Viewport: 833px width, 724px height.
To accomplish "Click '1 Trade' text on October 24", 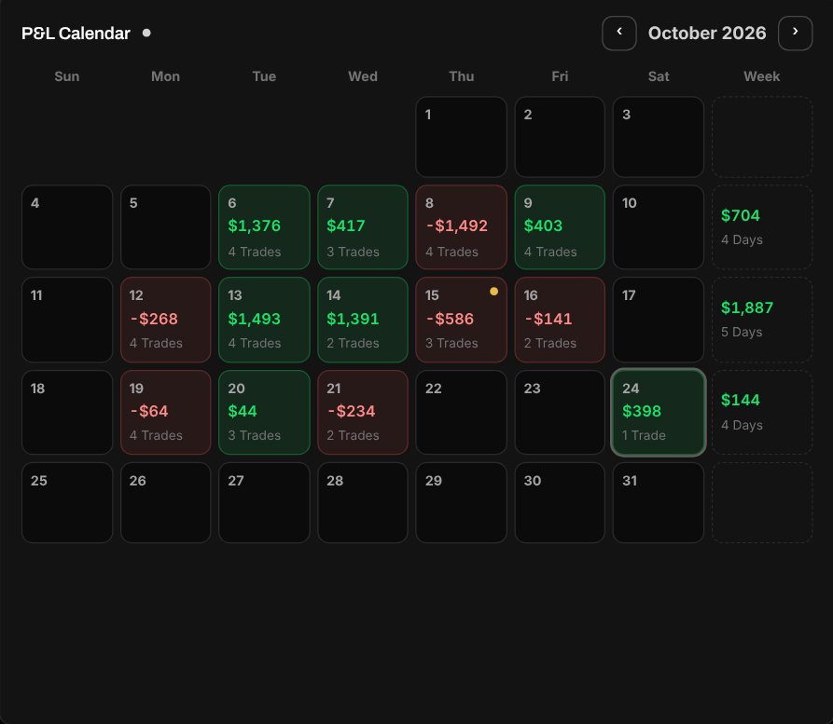I will point(644,435).
